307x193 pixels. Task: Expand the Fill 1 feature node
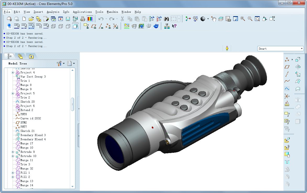point(13,173)
